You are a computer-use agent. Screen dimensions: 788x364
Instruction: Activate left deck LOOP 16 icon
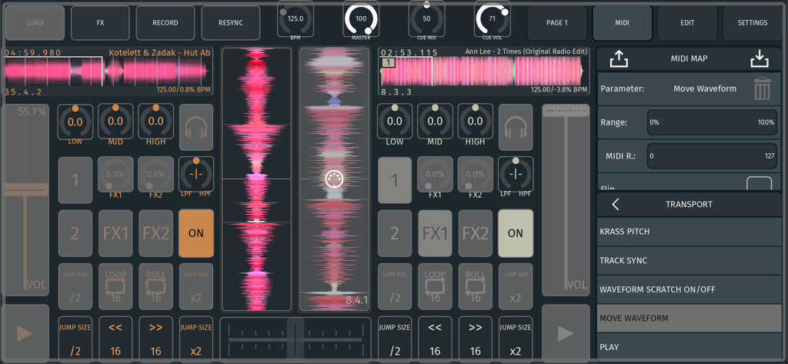[115, 286]
